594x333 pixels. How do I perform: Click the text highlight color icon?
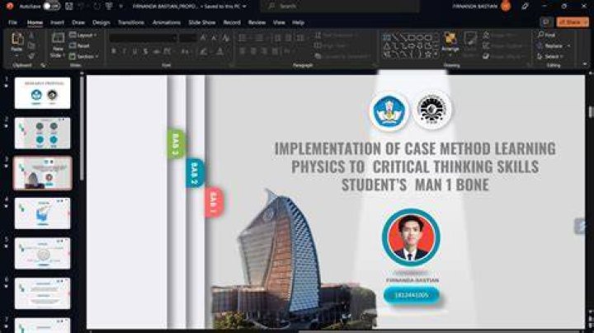click(x=205, y=51)
